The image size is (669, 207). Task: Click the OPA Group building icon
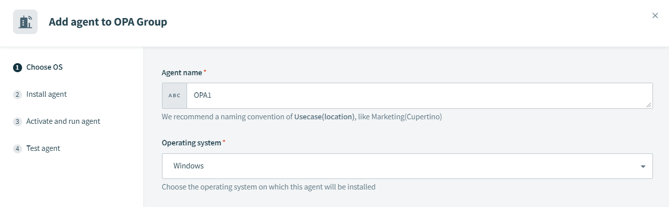click(x=25, y=22)
